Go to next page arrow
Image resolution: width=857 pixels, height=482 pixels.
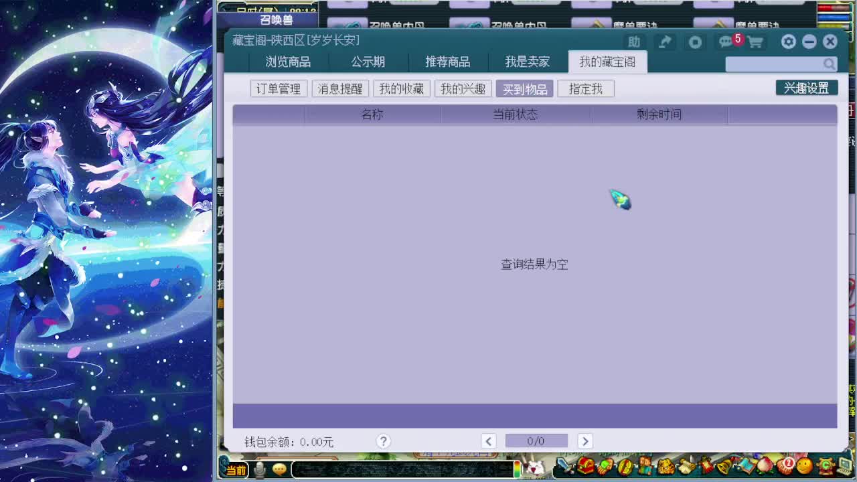pyautogui.click(x=585, y=441)
